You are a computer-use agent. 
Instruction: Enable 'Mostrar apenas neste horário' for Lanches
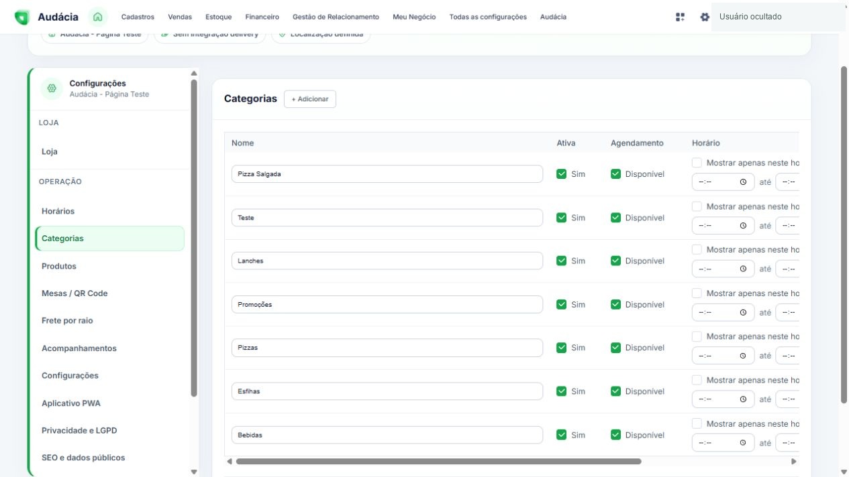pyautogui.click(x=697, y=249)
